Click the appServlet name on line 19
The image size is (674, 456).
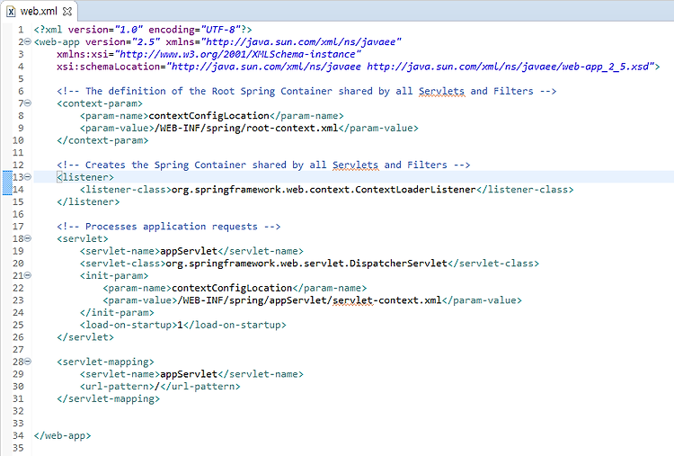point(189,251)
